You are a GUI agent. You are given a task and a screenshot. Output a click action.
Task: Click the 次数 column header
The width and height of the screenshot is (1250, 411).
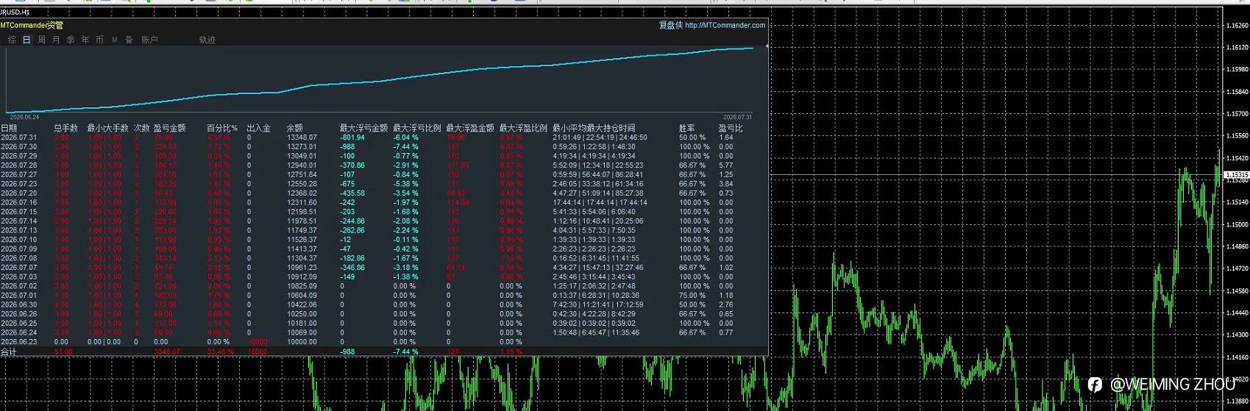[141, 128]
